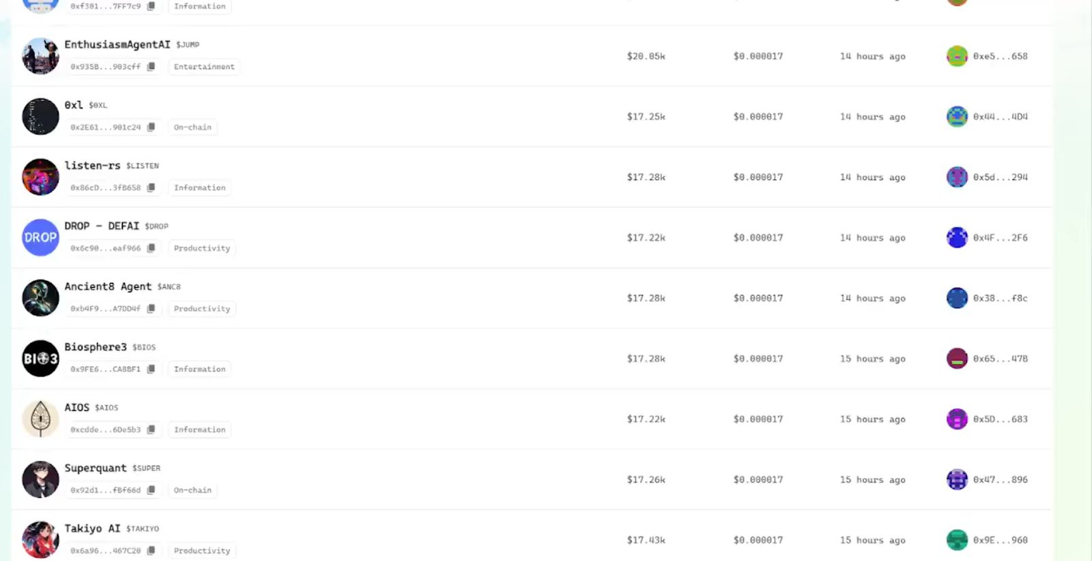This screenshot has width=1092, height=561.
Task: Select the Entertainment tag on EnthusiasmAgentAI
Action: tap(203, 67)
